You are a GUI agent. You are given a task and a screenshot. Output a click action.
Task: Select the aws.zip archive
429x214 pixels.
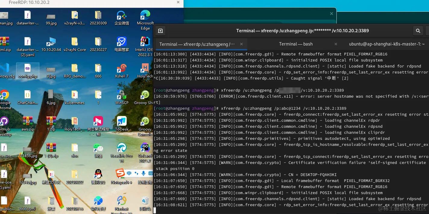(x=27, y=124)
